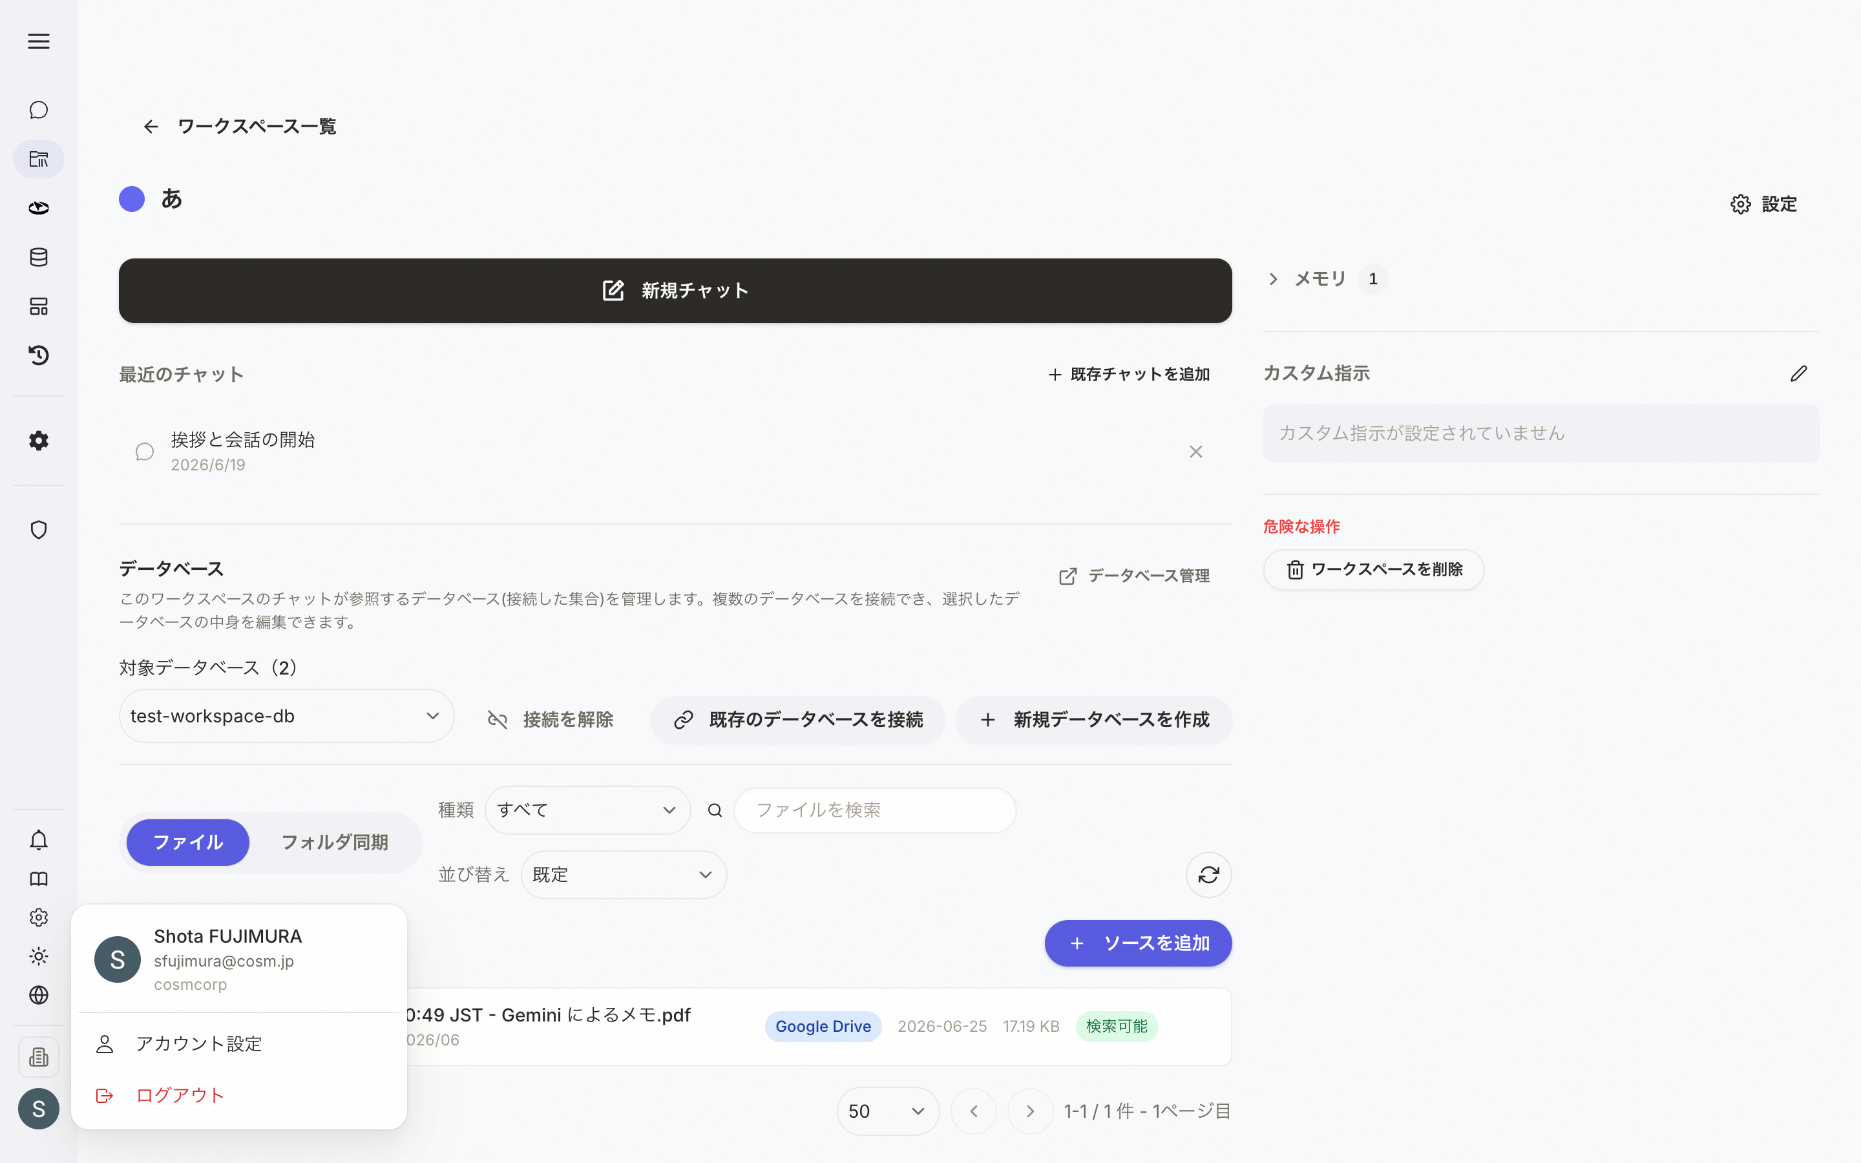
Task: Click 既存のデータベースを接続
Action: [x=798, y=720]
